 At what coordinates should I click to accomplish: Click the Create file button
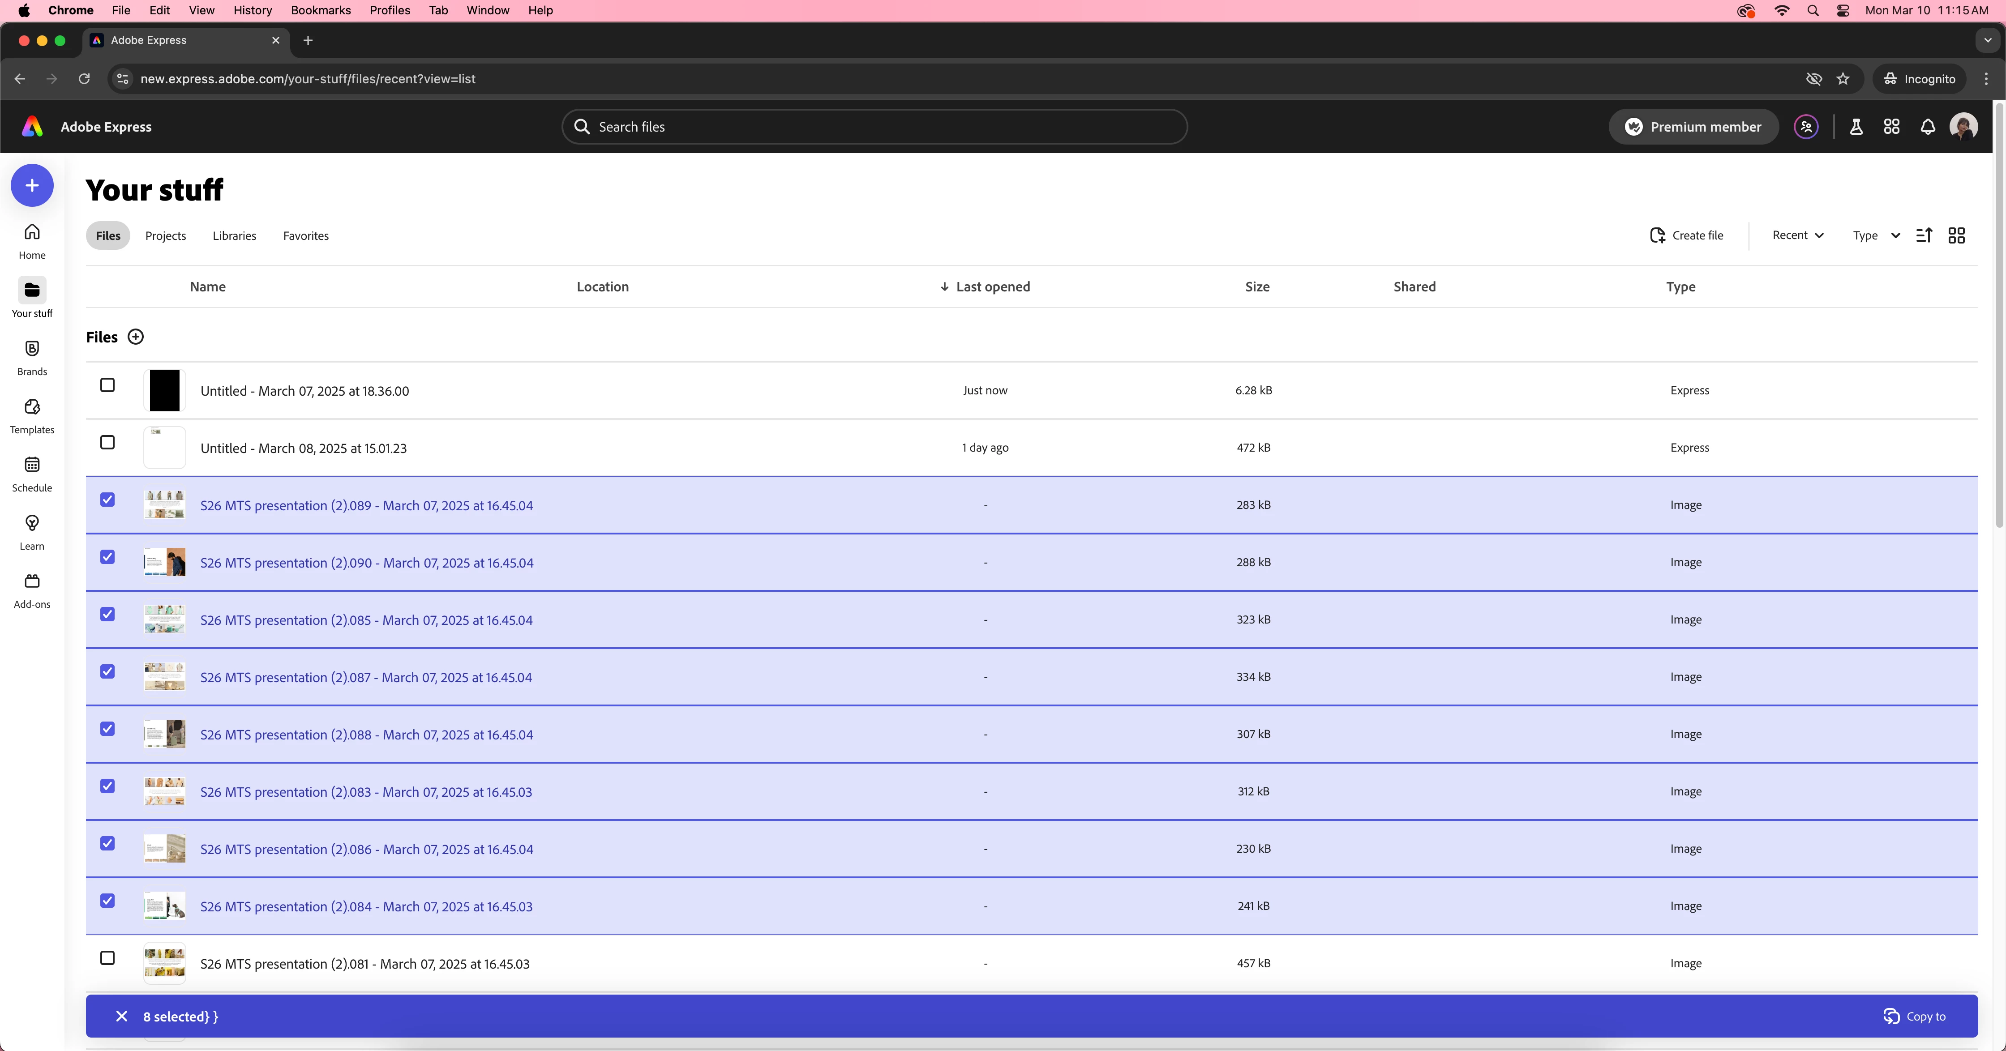pos(1686,235)
